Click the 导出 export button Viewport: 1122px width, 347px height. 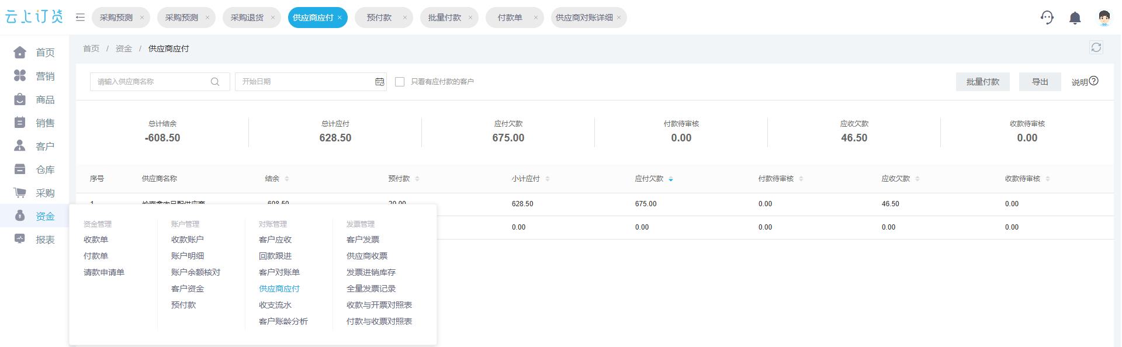pos(1040,82)
